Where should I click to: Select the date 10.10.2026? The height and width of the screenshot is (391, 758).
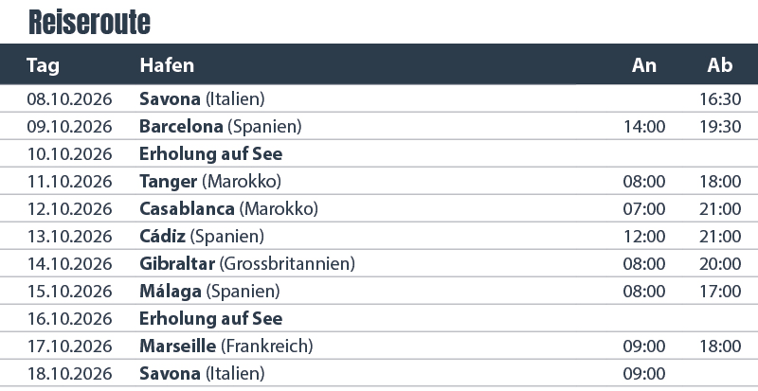(69, 153)
